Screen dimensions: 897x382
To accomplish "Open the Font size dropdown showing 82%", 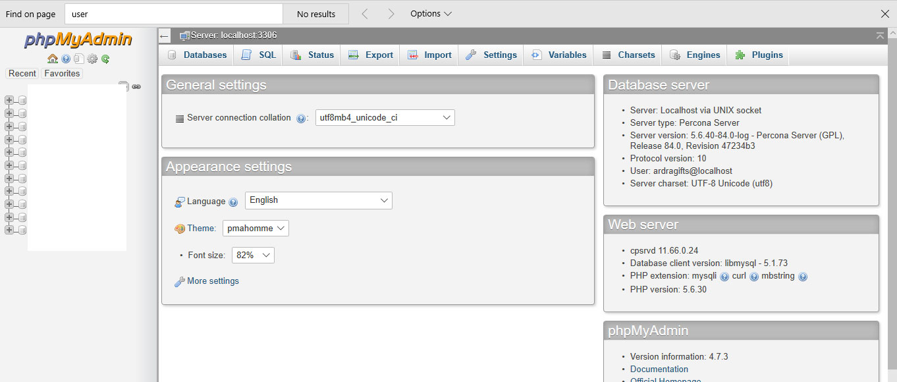I will 254,256.
